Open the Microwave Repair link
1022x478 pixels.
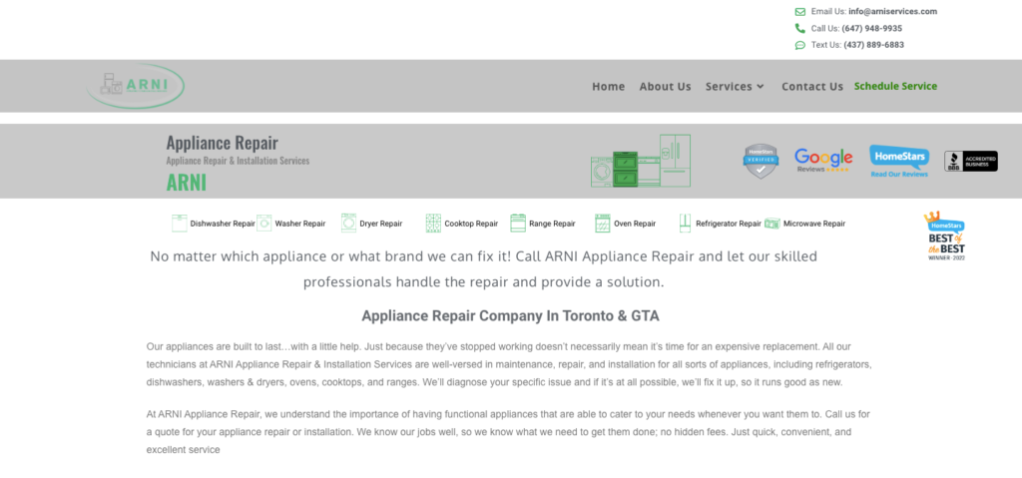click(x=814, y=224)
